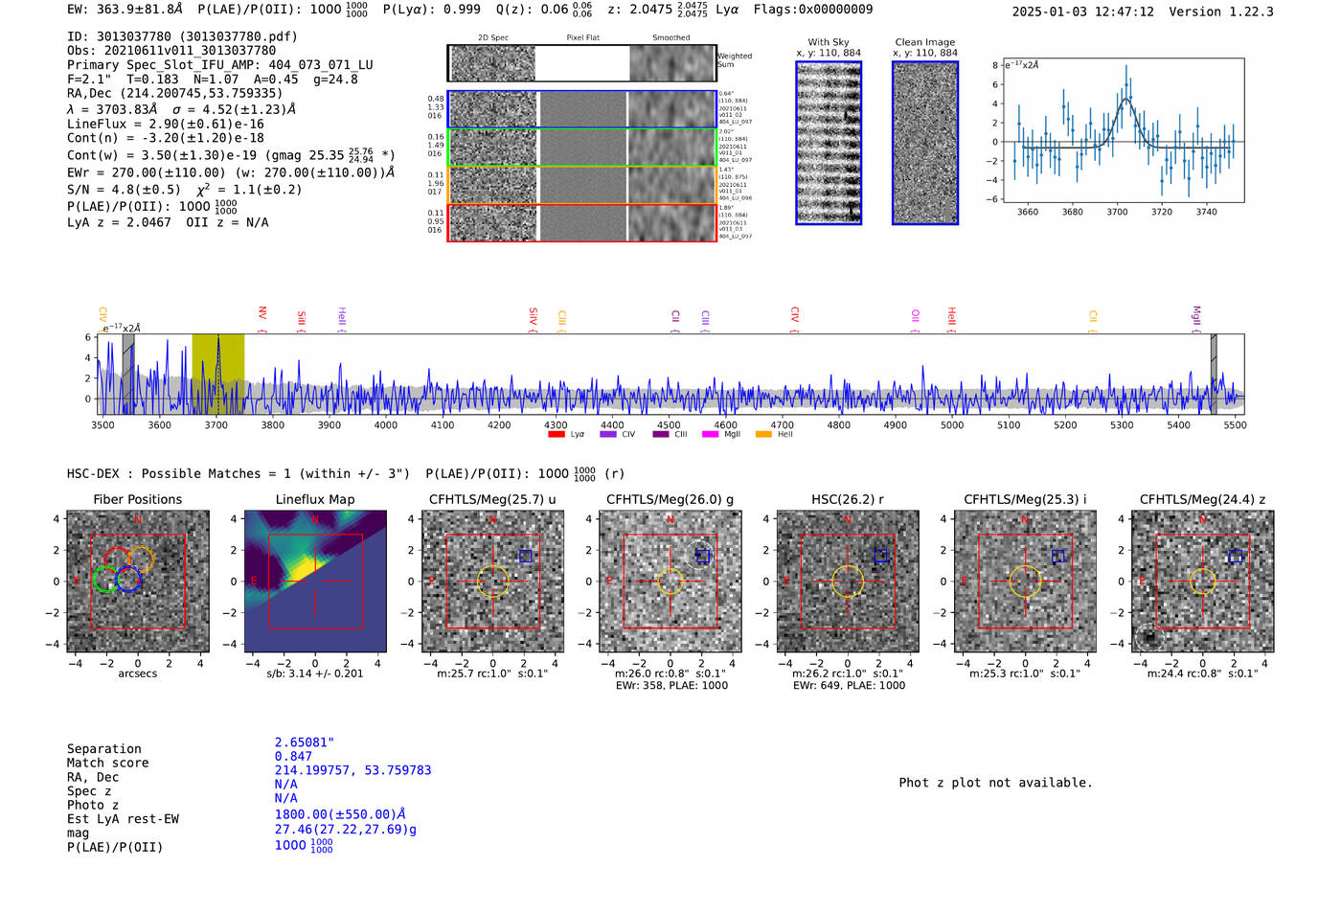
Task: Click the Weighted Sum 2D spectrum row
Action: [582, 63]
